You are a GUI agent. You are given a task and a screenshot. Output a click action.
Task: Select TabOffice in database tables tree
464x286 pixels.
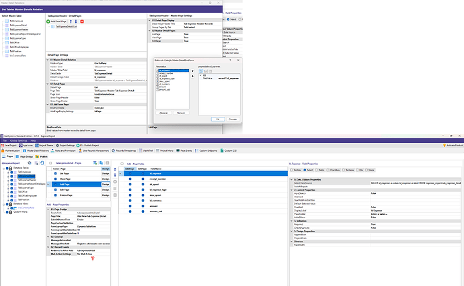[22, 192]
